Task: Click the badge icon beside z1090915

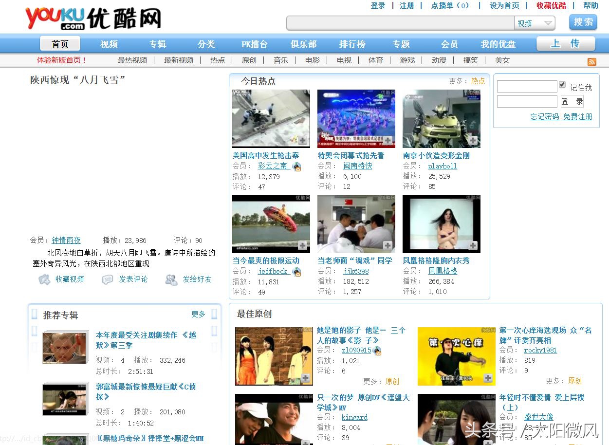Action: pyautogui.click(x=377, y=350)
